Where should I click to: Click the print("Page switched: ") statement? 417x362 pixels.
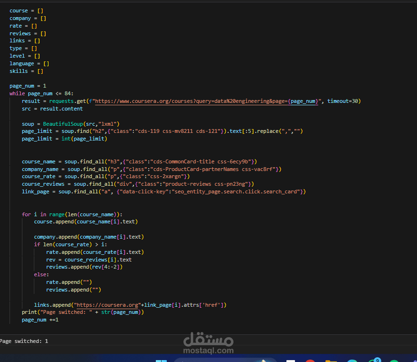point(83,312)
